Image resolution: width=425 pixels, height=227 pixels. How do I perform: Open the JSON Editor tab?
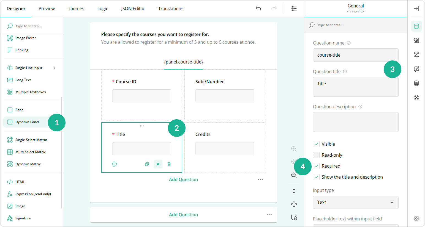pyautogui.click(x=133, y=9)
